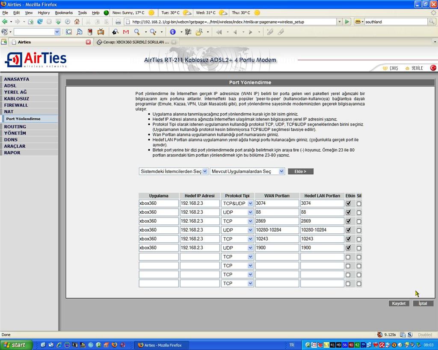Open the Windows Start menu

[16, 345]
